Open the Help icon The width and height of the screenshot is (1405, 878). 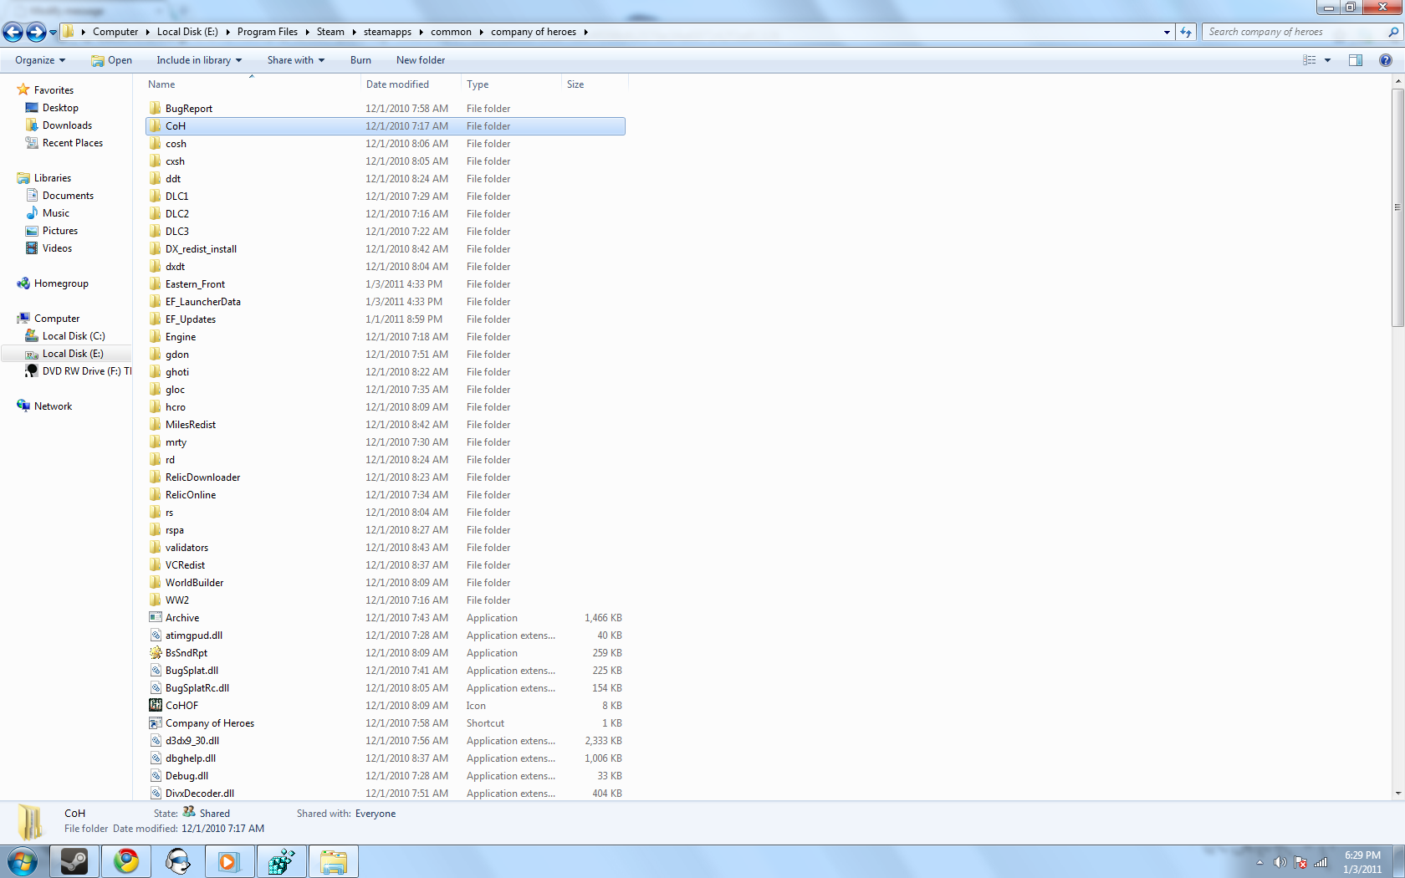point(1386,60)
